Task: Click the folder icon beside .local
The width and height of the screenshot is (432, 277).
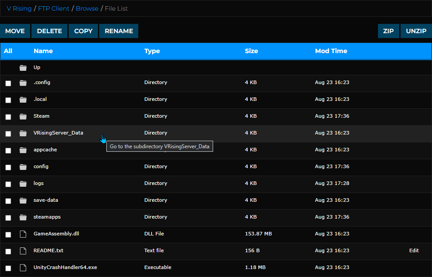Action: pyautogui.click(x=23, y=100)
